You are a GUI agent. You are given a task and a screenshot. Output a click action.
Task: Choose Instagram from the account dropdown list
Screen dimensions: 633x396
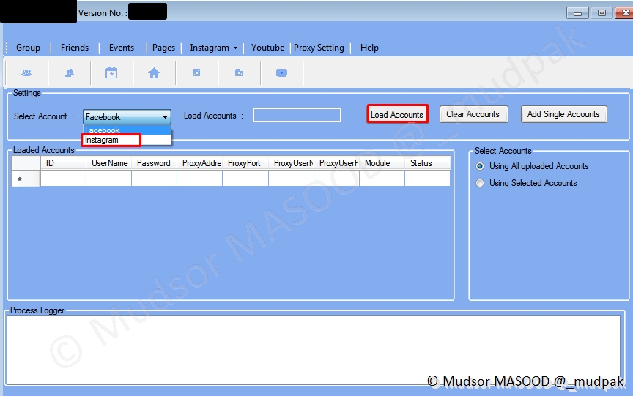(110, 140)
